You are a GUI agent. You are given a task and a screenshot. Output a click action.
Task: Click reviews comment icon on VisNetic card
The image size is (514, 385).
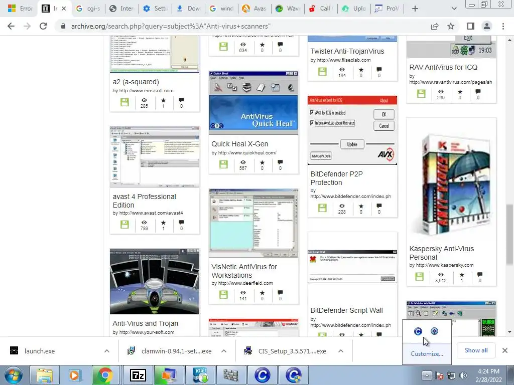point(280,293)
